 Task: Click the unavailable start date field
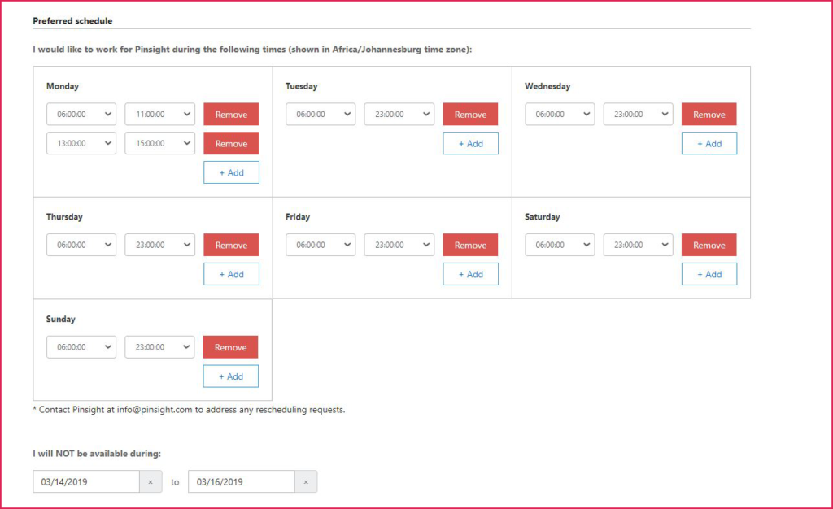point(86,482)
